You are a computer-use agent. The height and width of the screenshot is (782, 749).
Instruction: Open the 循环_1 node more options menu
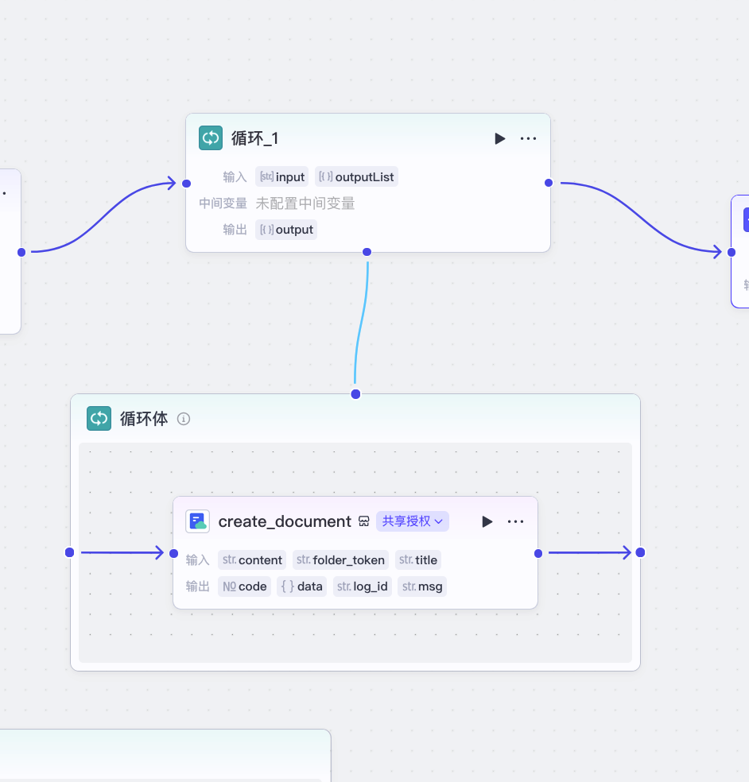(x=528, y=138)
